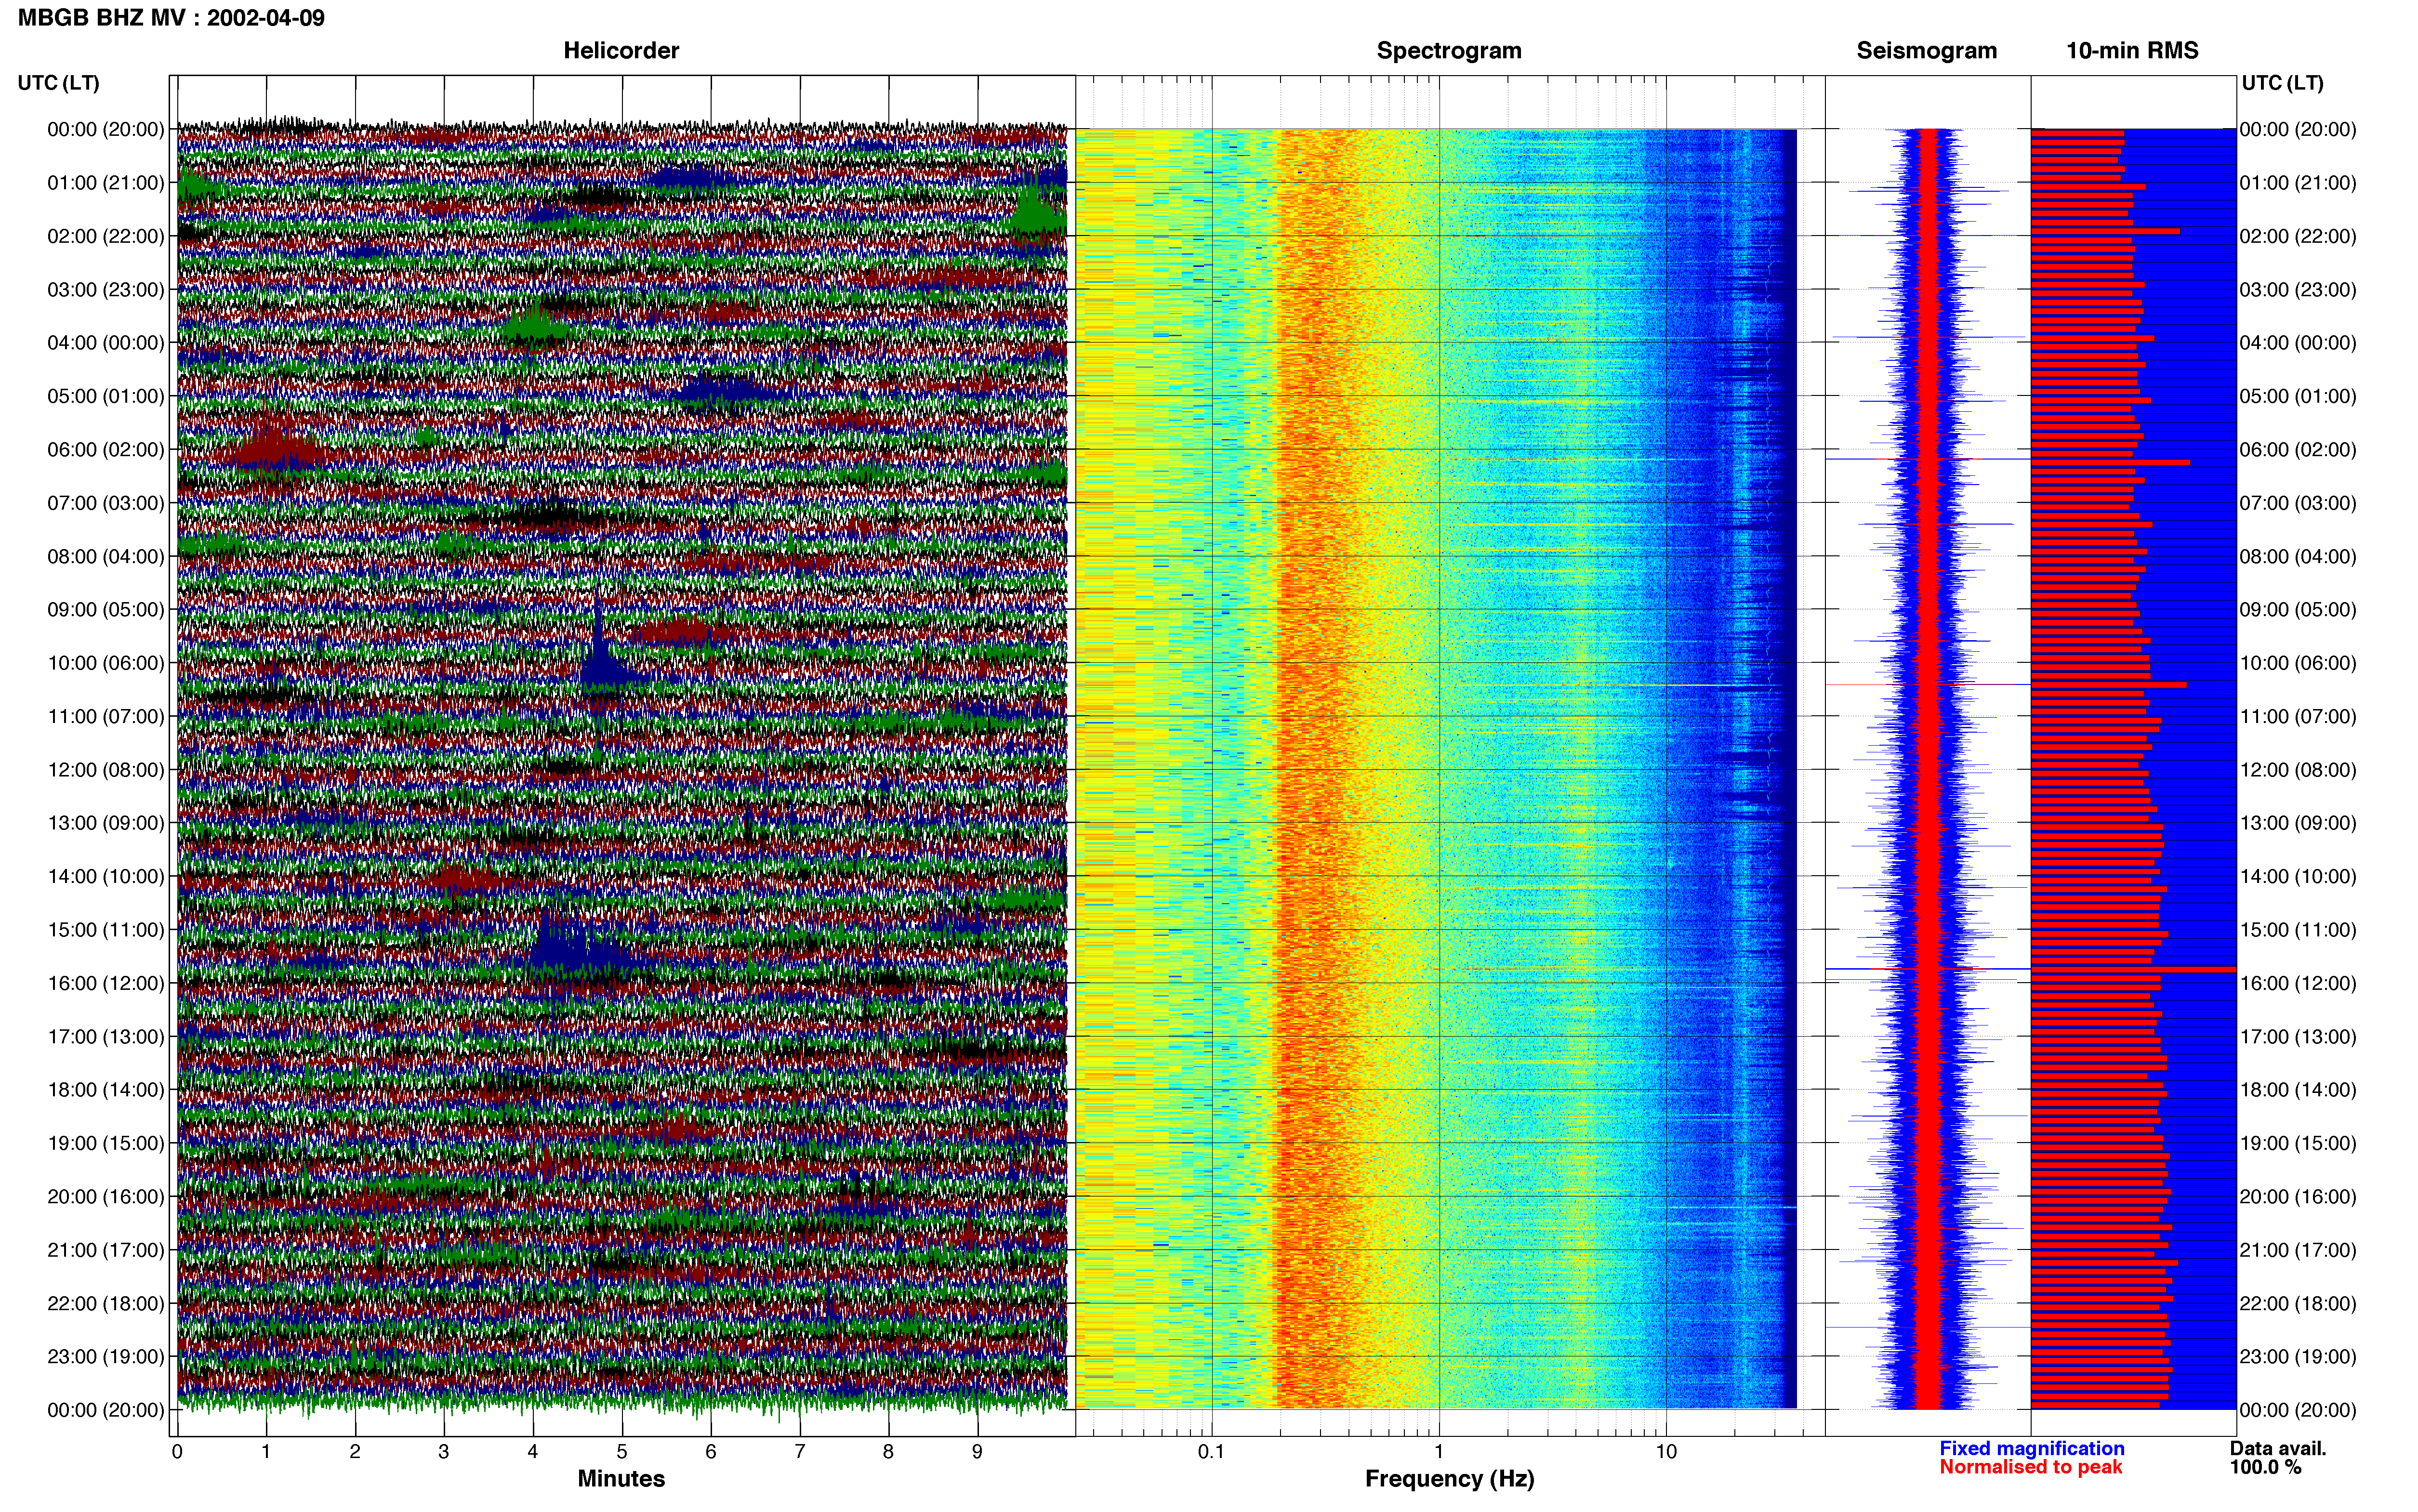Click the '0' minutes tick label

[x=177, y=1452]
